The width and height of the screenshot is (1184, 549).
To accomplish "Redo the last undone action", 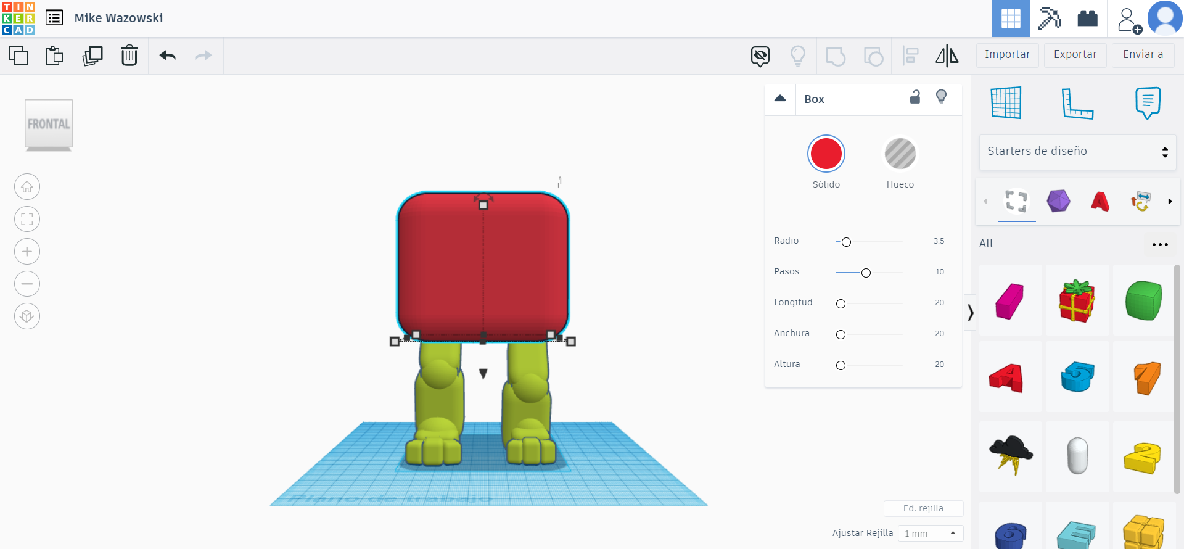I will tap(203, 56).
